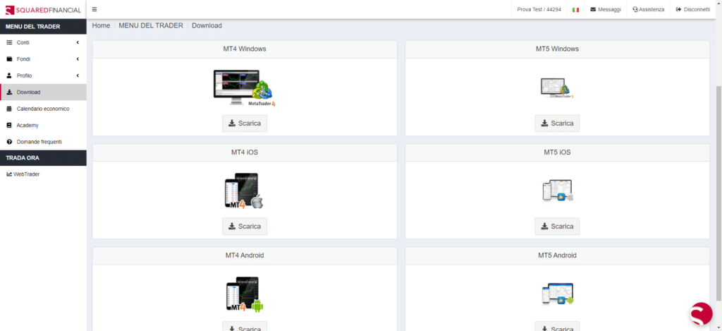Image resolution: width=722 pixels, height=331 pixels.
Task: Click the WebTrader chart icon
Action: point(9,174)
